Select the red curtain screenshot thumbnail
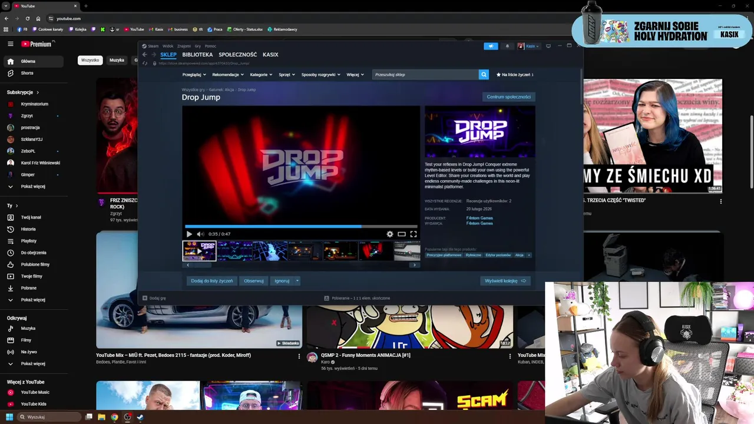The width and height of the screenshot is (754, 424). (x=376, y=251)
